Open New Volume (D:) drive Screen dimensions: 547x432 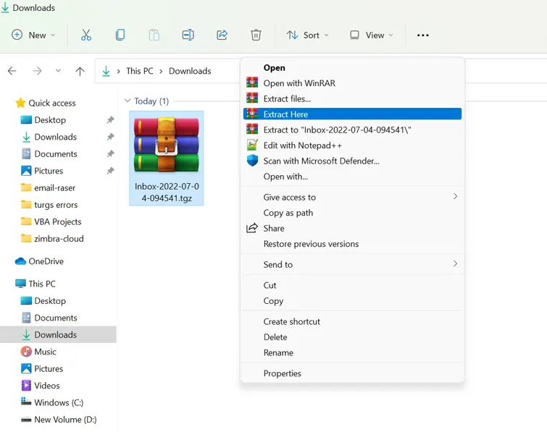click(x=59, y=420)
